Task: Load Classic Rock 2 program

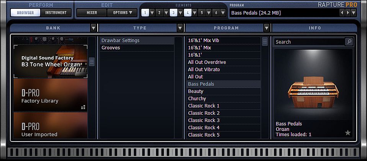Action: [223, 113]
